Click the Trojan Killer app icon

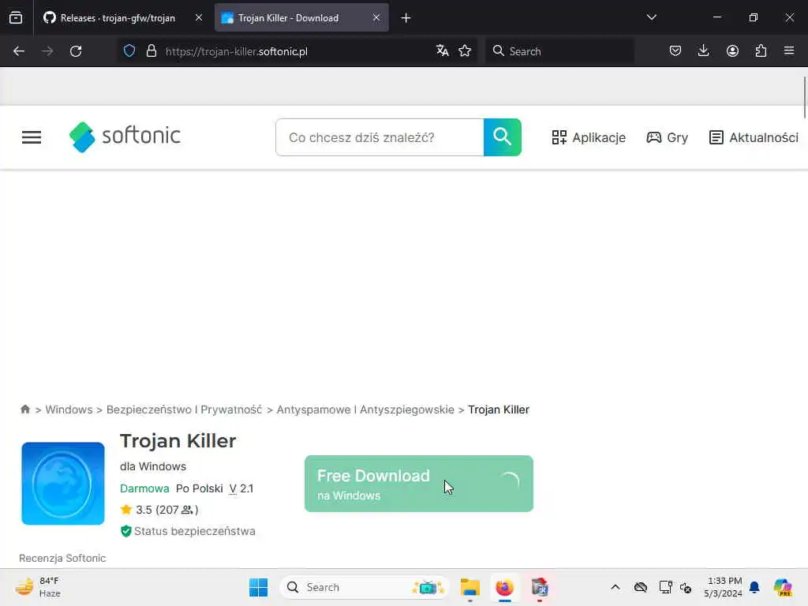click(63, 484)
